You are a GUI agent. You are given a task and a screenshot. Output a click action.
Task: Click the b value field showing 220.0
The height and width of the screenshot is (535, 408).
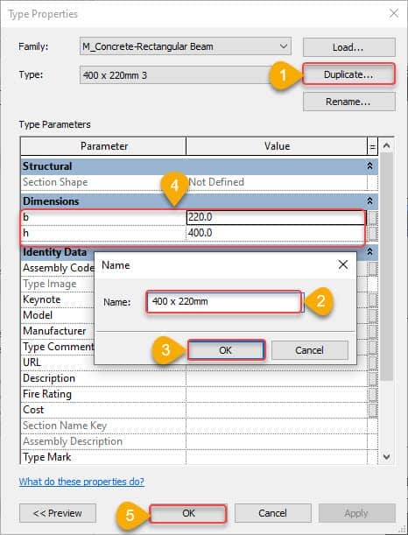point(276,218)
